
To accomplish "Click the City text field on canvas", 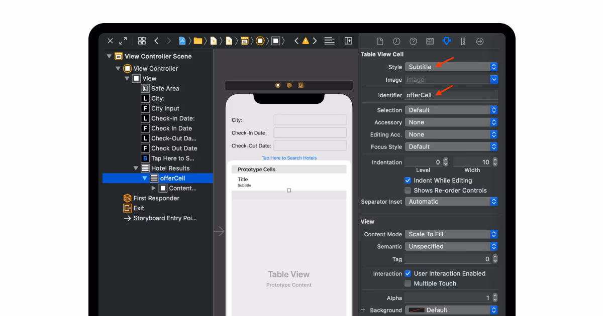I will click(310, 120).
